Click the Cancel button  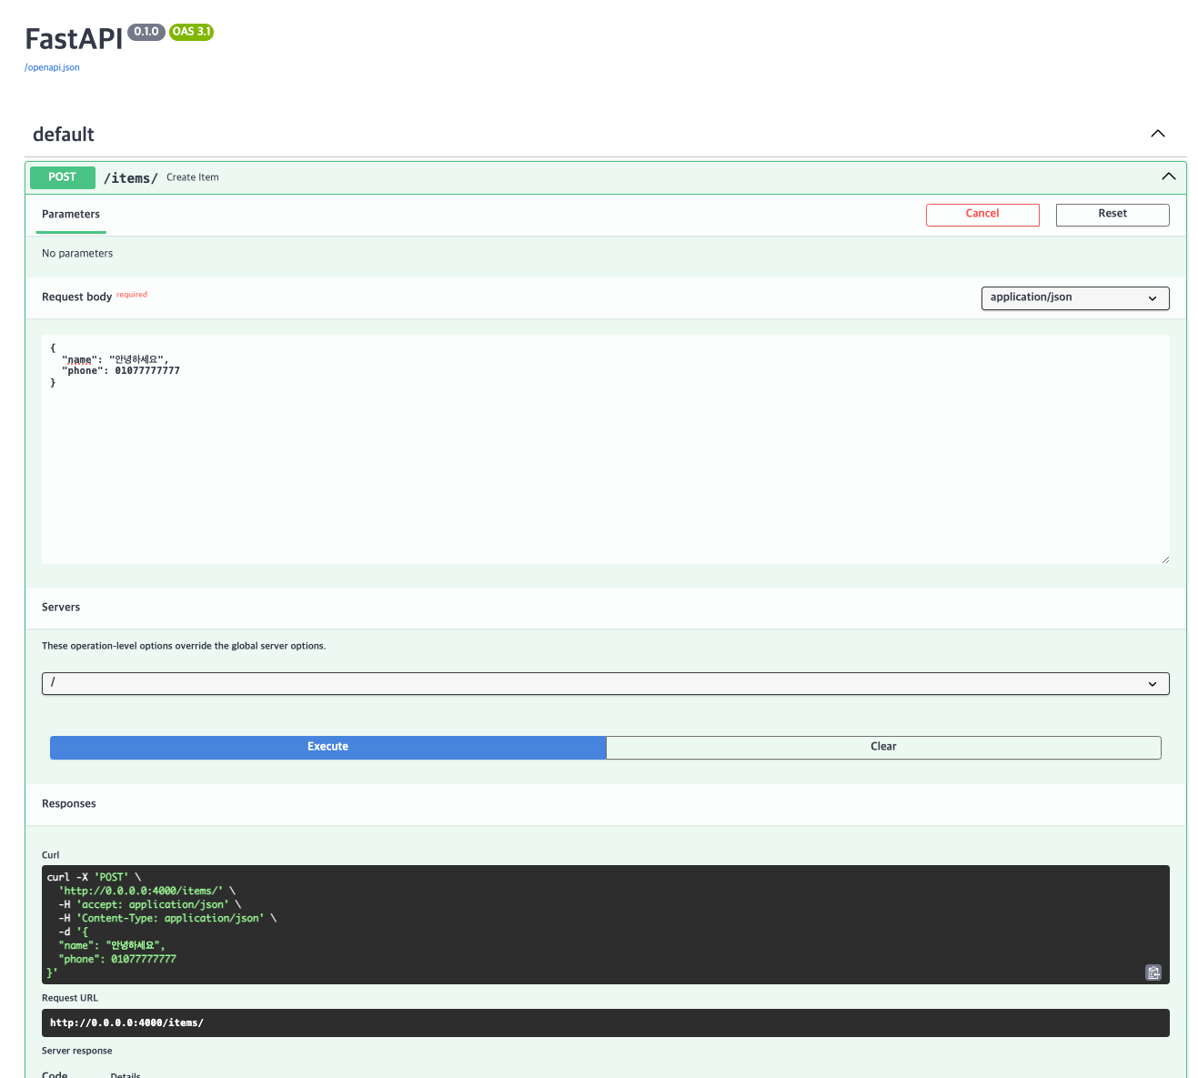point(982,215)
